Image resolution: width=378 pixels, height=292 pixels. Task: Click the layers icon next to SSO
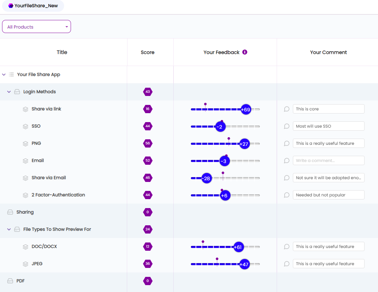(x=25, y=126)
